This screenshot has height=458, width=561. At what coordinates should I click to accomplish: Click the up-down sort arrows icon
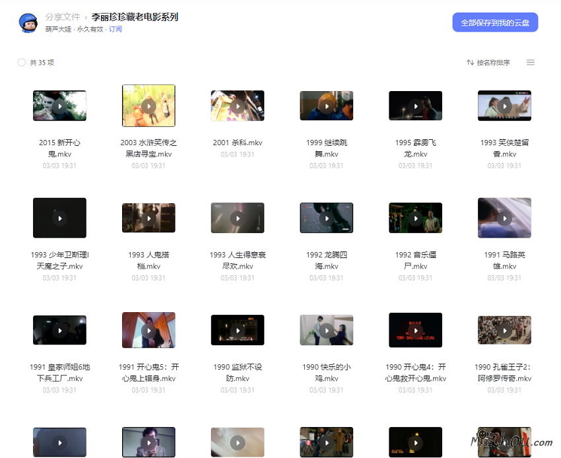click(x=470, y=62)
